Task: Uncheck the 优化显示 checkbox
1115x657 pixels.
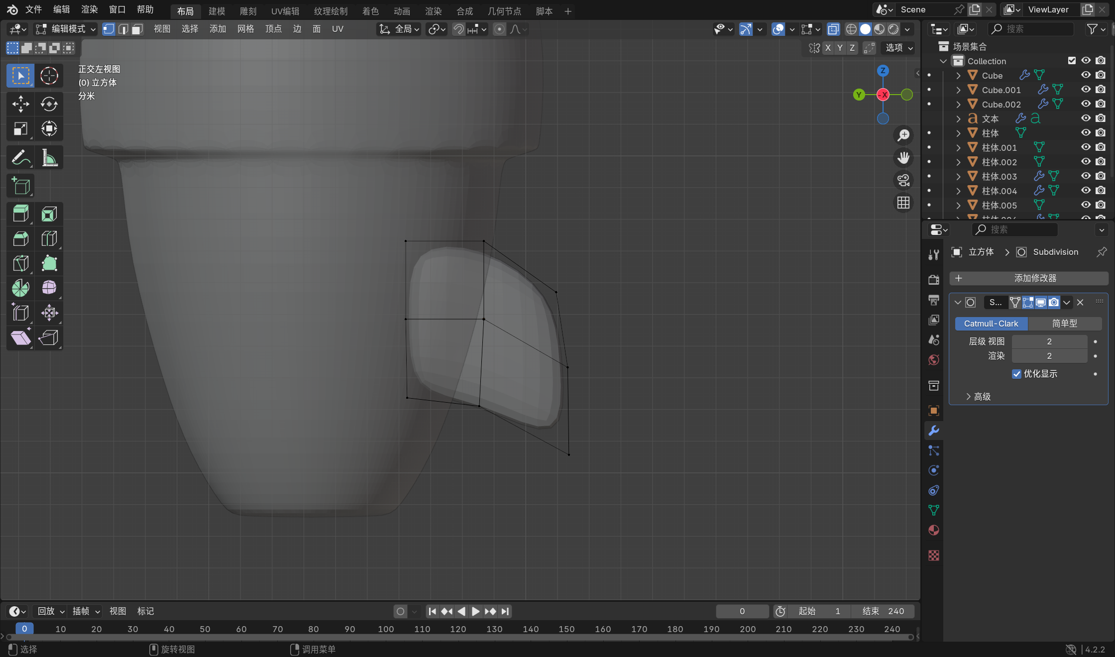Action: click(x=1016, y=374)
